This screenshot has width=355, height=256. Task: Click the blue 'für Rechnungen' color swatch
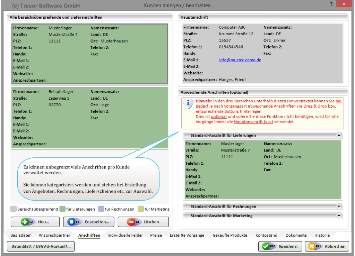(x=101, y=209)
